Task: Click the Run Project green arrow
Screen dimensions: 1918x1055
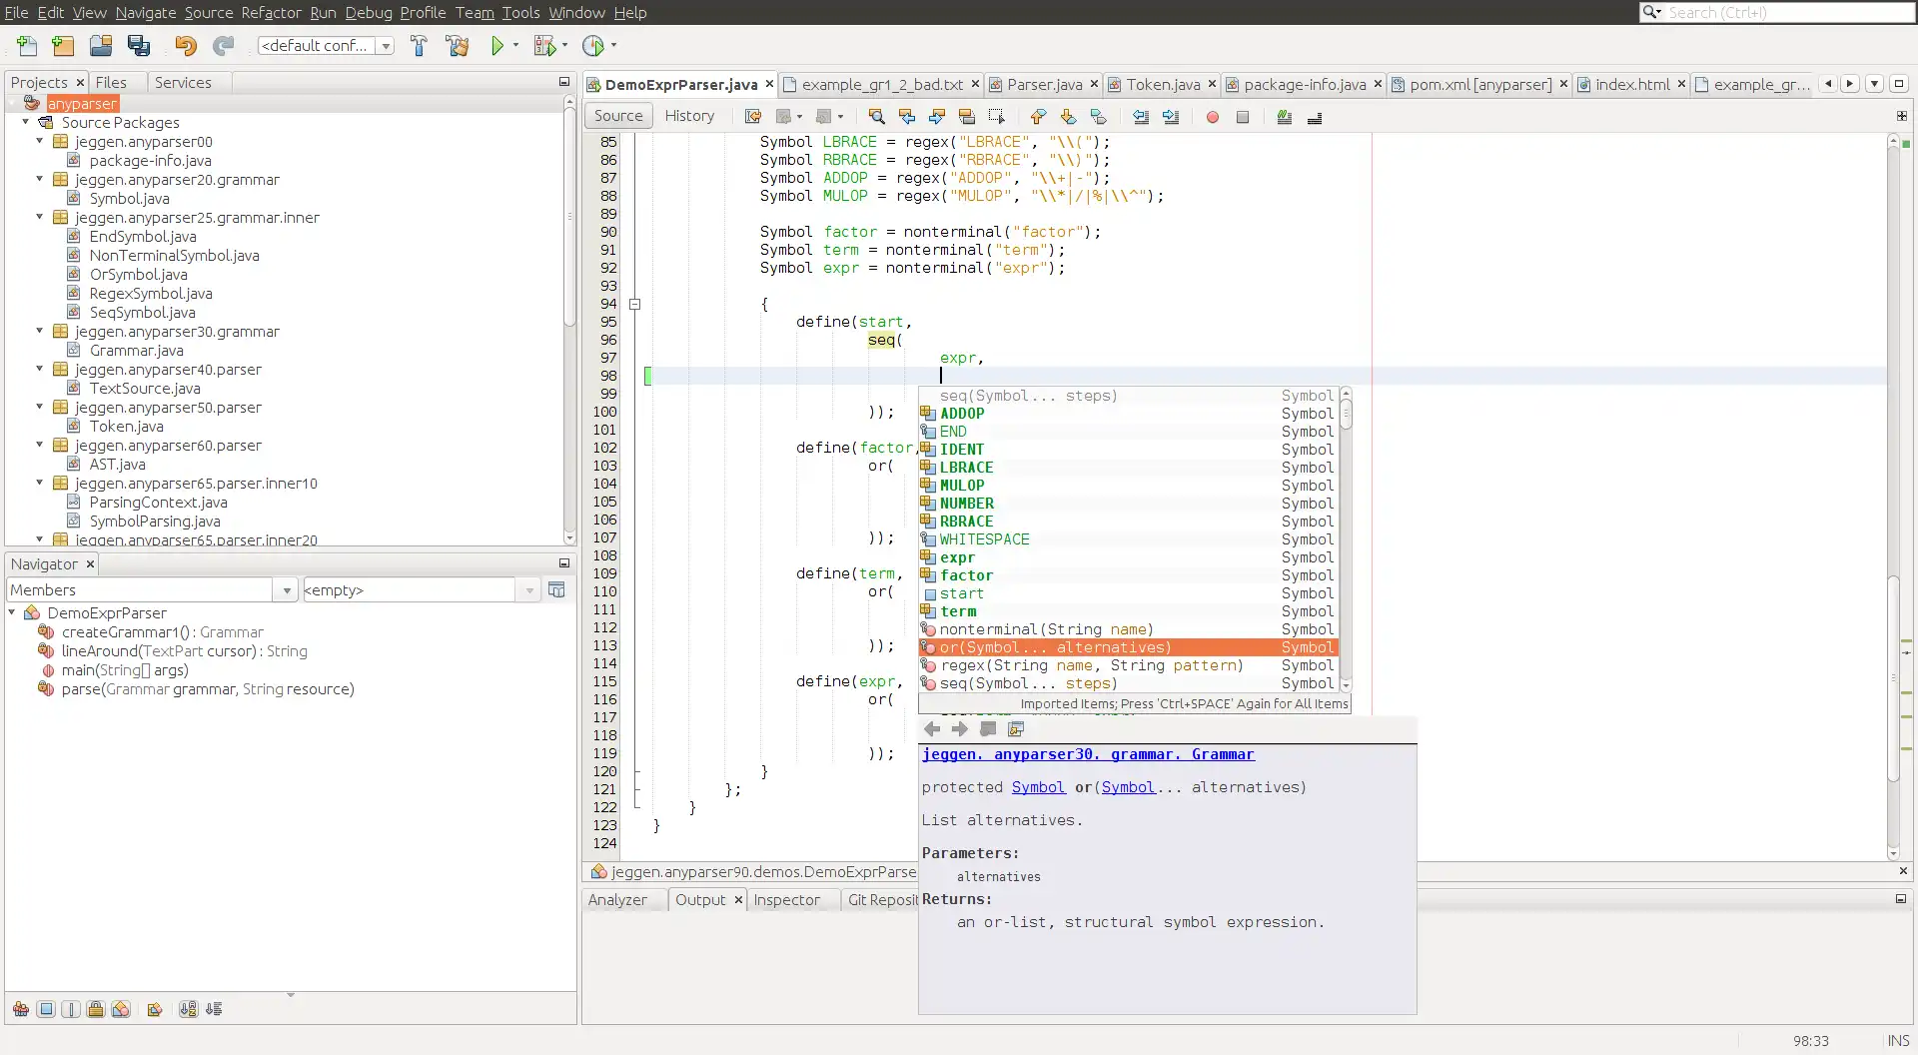Action: click(496, 46)
